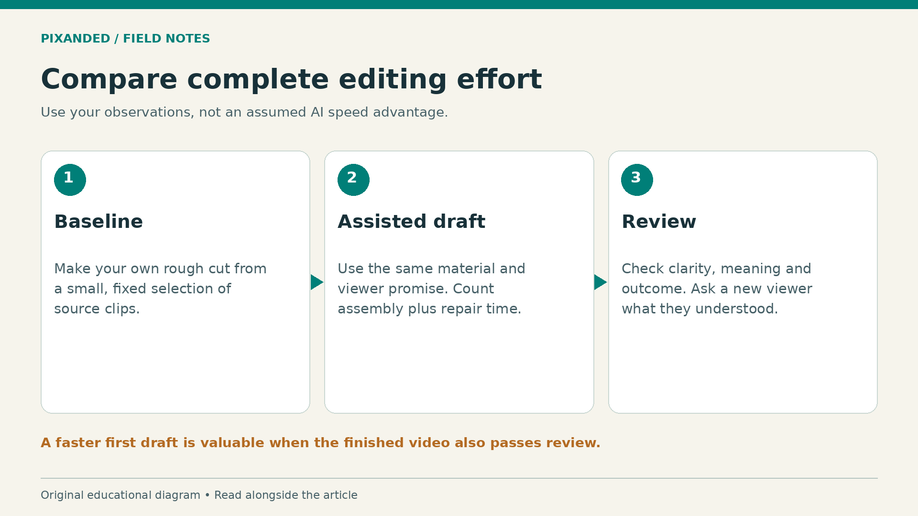Click the arrow between Baseline and Assisted draft

click(x=317, y=282)
